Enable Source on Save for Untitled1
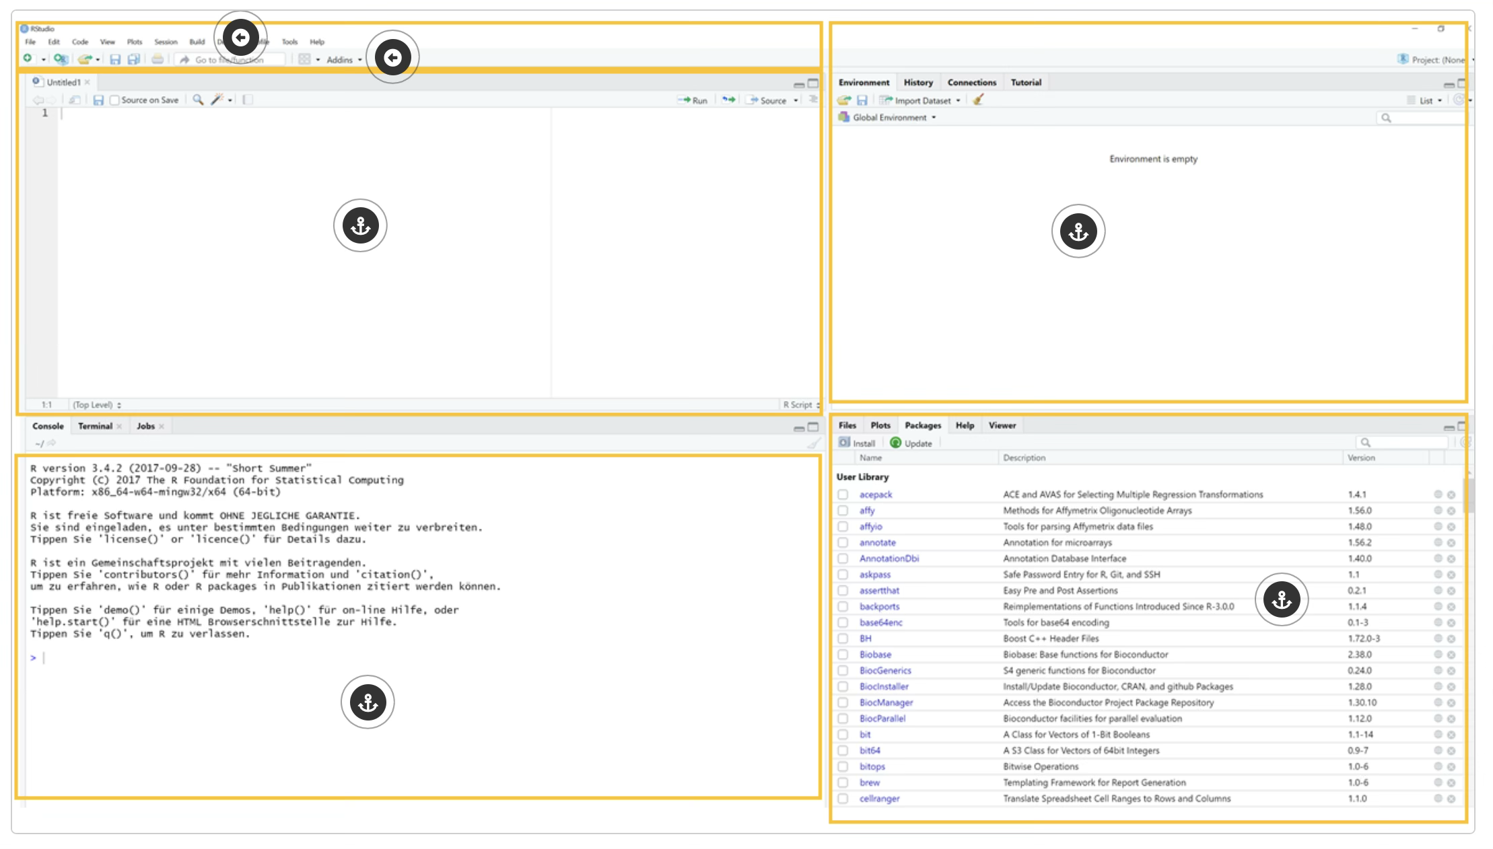 [x=114, y=100]
